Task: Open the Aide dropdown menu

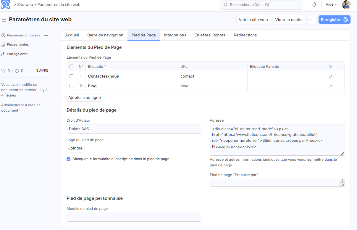Action: point(331,4)
